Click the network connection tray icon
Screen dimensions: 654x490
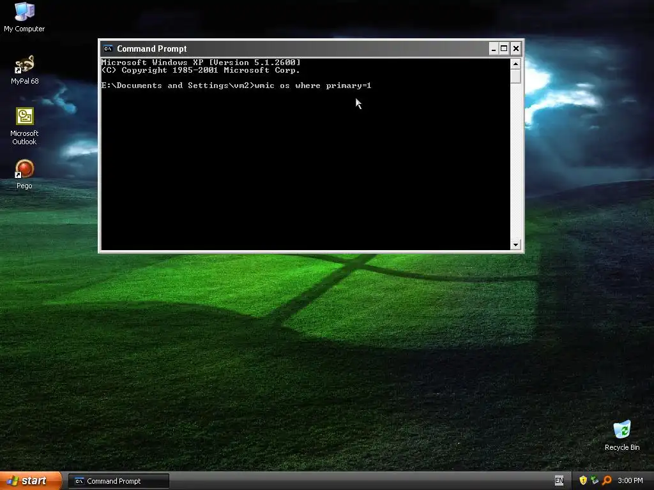595,480
